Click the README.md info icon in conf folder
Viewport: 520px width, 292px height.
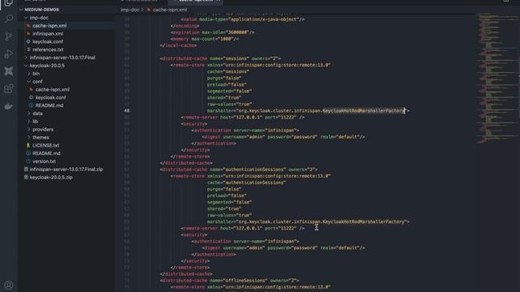click(x=31, y=105)
